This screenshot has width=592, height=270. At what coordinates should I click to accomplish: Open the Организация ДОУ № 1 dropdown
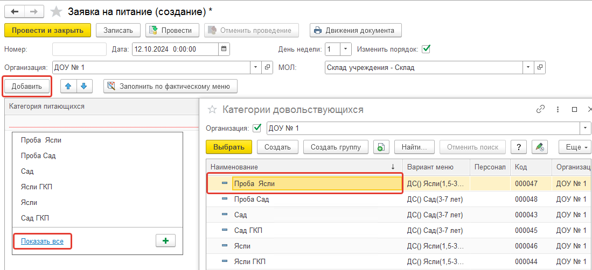tap(255, 68)
